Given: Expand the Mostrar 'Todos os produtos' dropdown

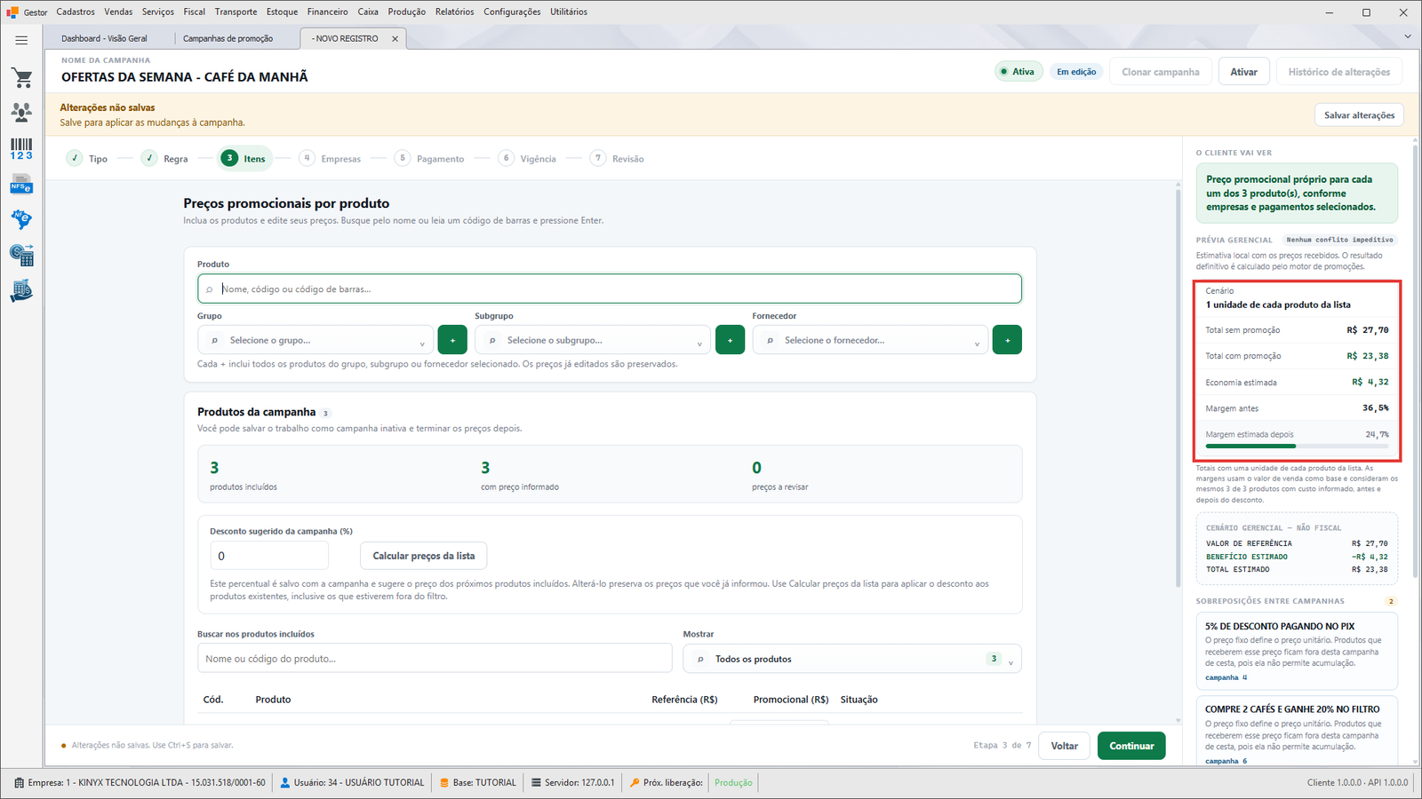Looking at the screenshot, I should point(852,659).
